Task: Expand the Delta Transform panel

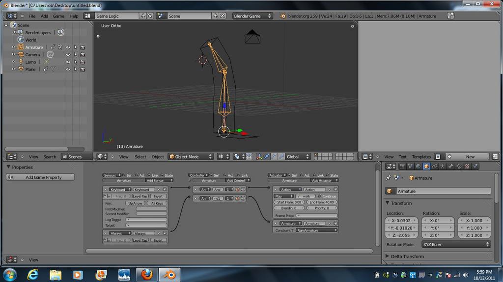Action: tap(387, 256)
